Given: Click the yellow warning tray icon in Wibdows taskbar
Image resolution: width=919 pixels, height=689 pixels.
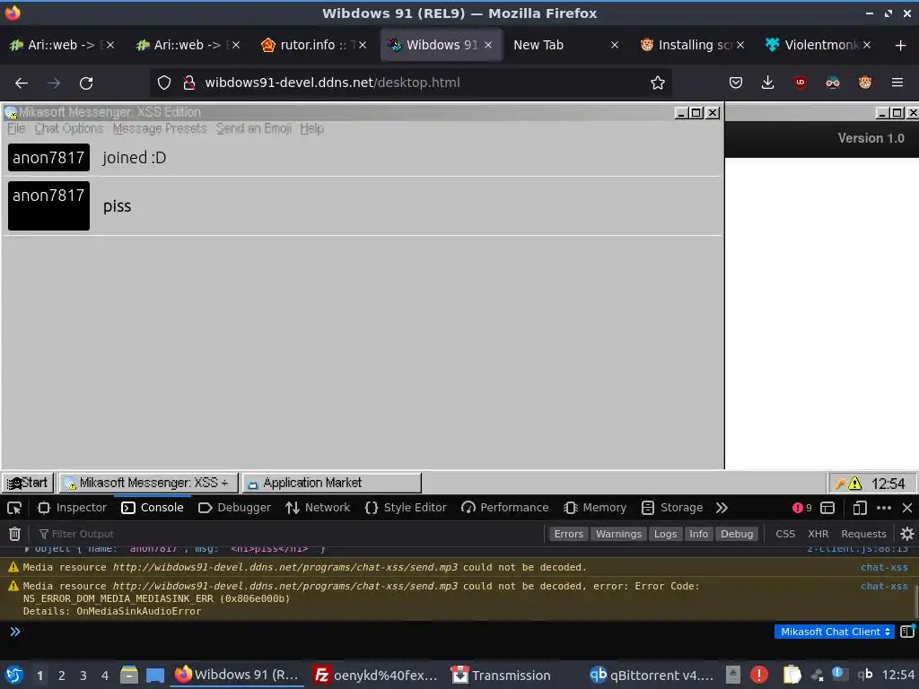Looking at the screenshot, I should (x=854, y=484).
